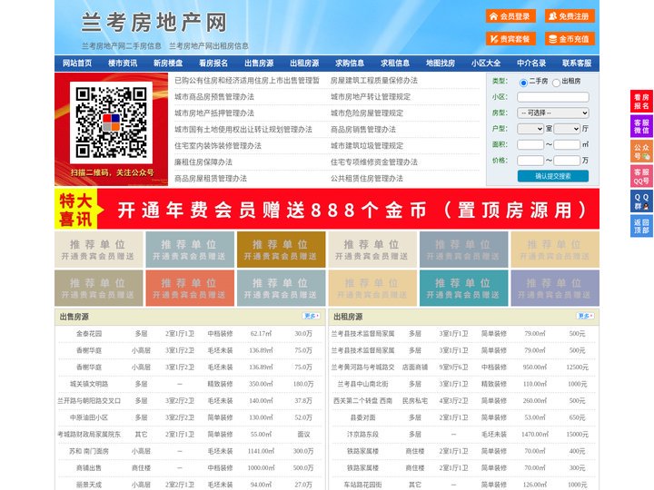Click 更多 in 出租房源 panel
The height and width of the screenshot is (490, 654).
585,317
